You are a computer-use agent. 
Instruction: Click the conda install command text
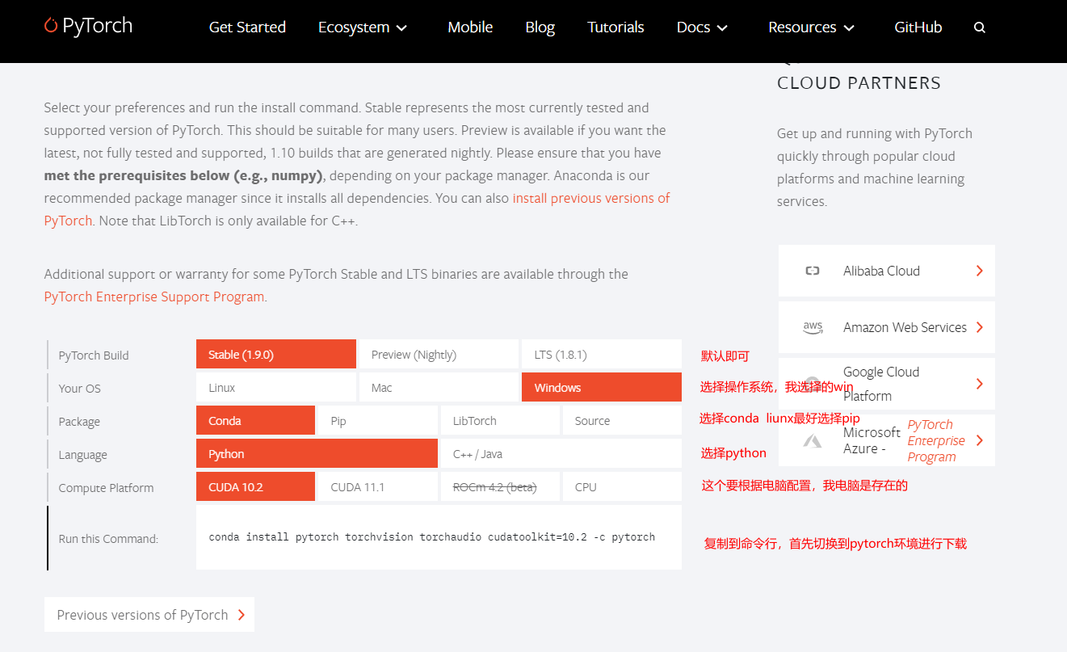[x=431, y=536]
